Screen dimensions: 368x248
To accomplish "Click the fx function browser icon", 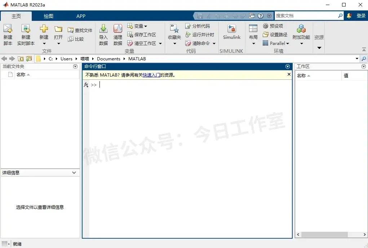I will 86,85.
